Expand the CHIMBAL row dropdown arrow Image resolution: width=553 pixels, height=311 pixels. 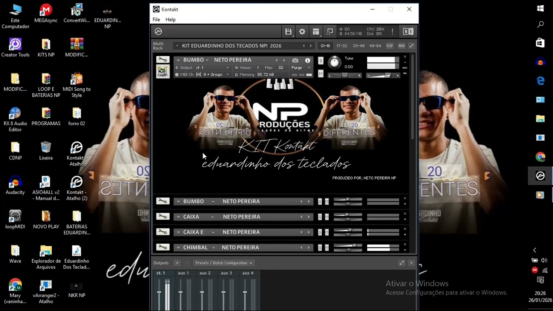point(178,248)
